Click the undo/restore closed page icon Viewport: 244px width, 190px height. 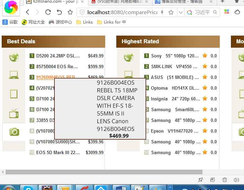(x=59, y=12)
